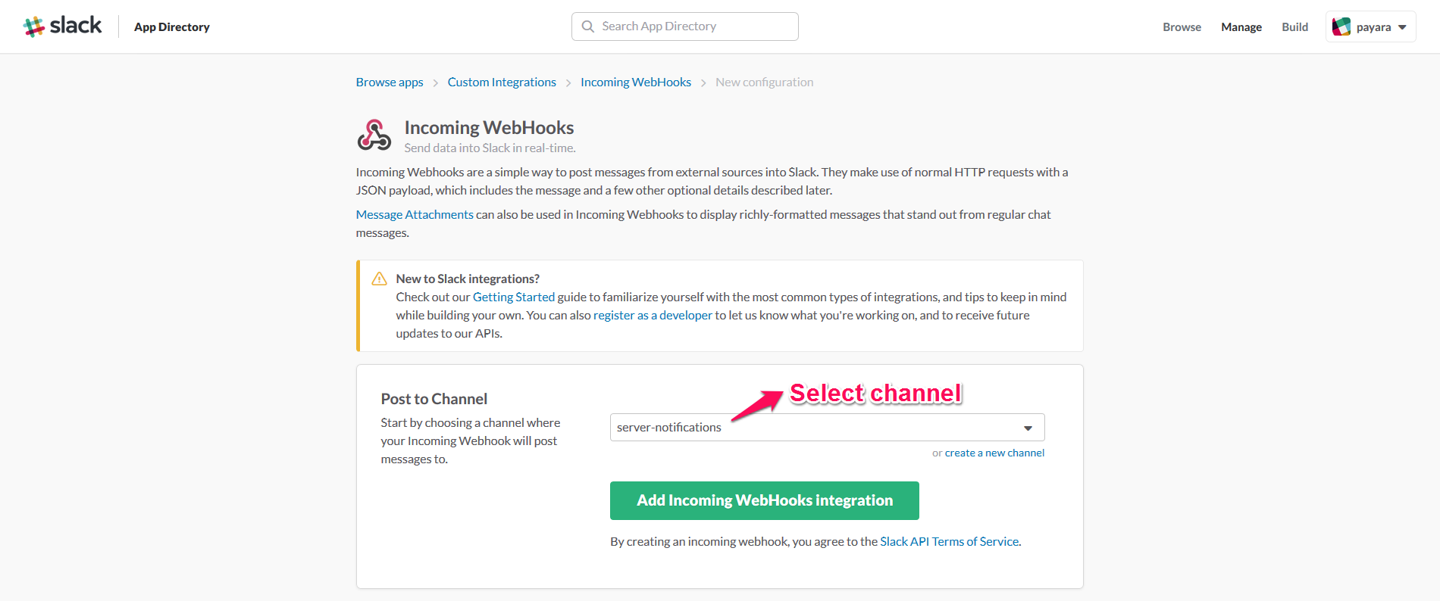Navigate to Browse apps breadcrumb
1440x601 pixels.
click(390, 82)
